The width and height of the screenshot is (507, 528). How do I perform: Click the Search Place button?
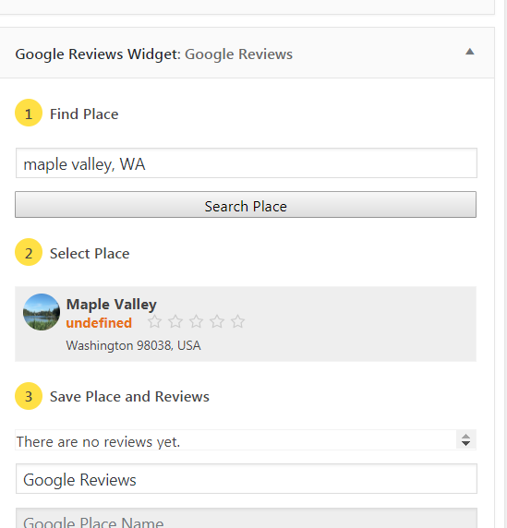coord(246,205)
